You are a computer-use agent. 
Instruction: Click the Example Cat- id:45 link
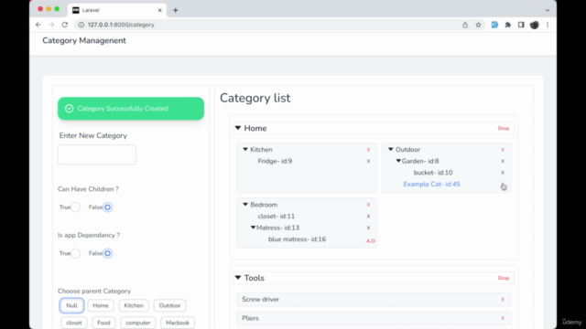pos(431,185)
